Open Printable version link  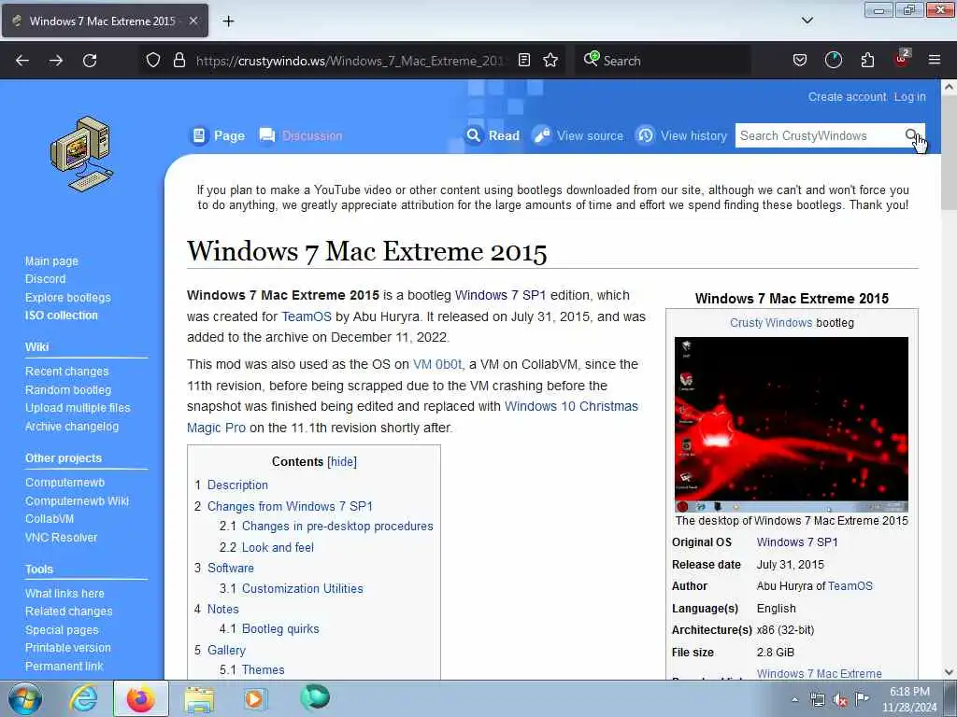tap(67, 648)
